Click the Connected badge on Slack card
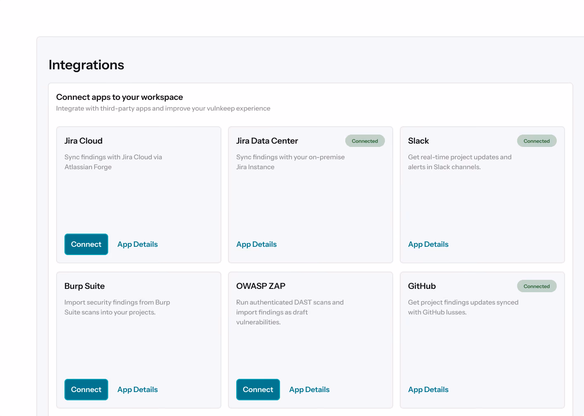The image size is (584, 416). click(537, 141)
